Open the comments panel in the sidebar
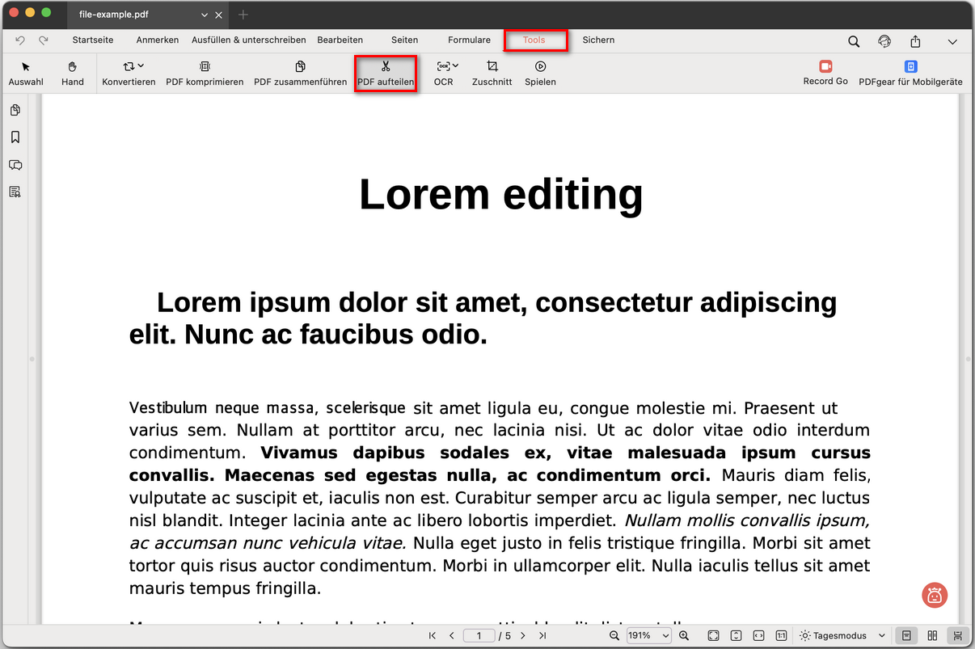Screen dimensions: 975x649 (x=15, y=165)
